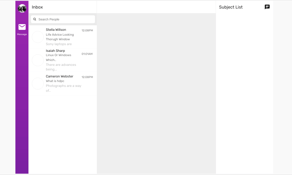Image resolution: width=292 pixels, height=175 pixels.
Task: Click preview text 'There are advances being...'
Action: point(61,67)
